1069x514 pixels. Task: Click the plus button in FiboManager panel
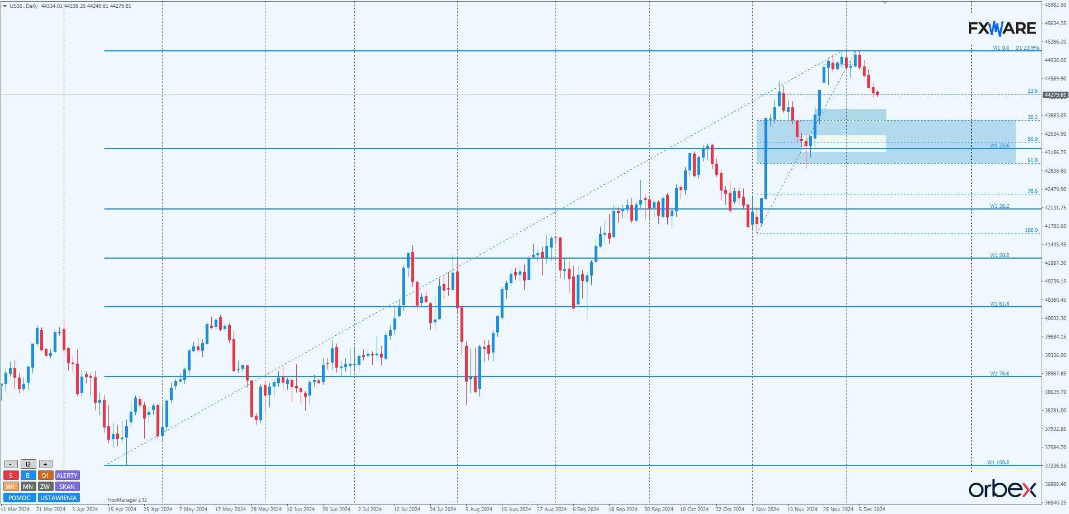[x=45, y=464]
